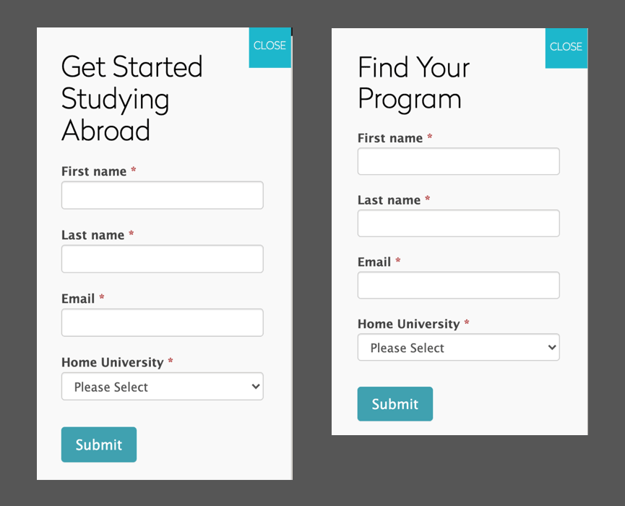Click Home University label in Find Your Program form

click(409, 324)
